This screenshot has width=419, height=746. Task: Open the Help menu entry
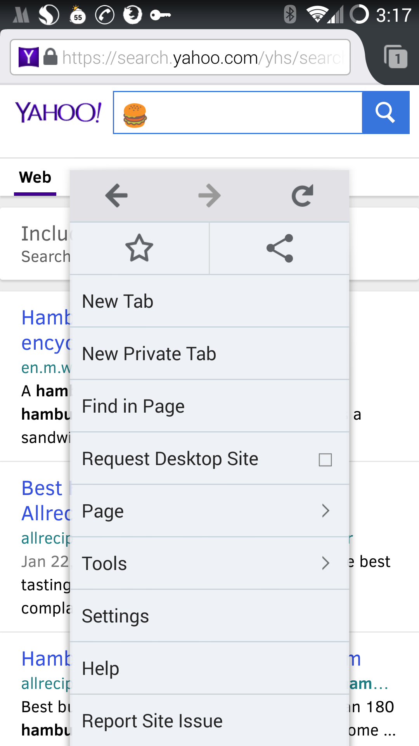tap(209, 669)
